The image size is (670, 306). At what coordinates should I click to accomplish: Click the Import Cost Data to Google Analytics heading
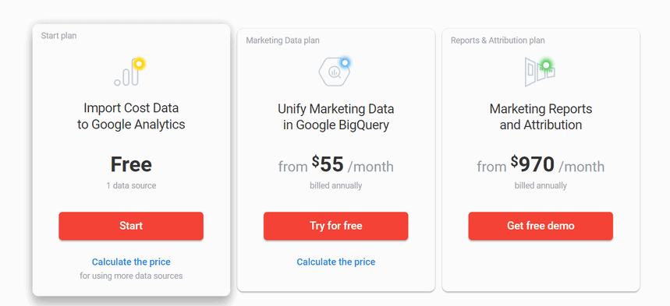(x=131, y=116)
